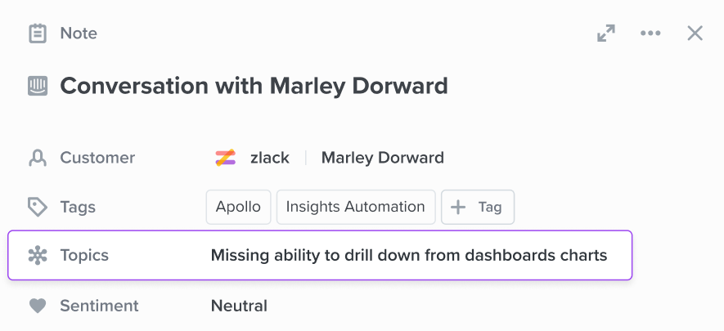Viewport: 724px width, 331px height.
Task: Open the zlack company link
Action: [270, 158]
